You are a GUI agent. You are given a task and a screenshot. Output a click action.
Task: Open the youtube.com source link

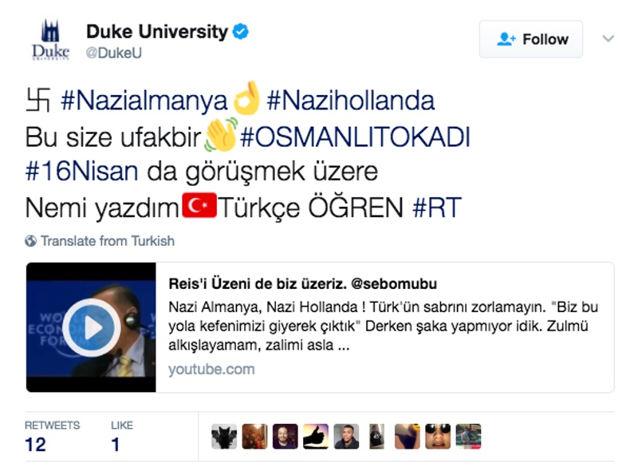pyautogui.click(x=211, y=370)
